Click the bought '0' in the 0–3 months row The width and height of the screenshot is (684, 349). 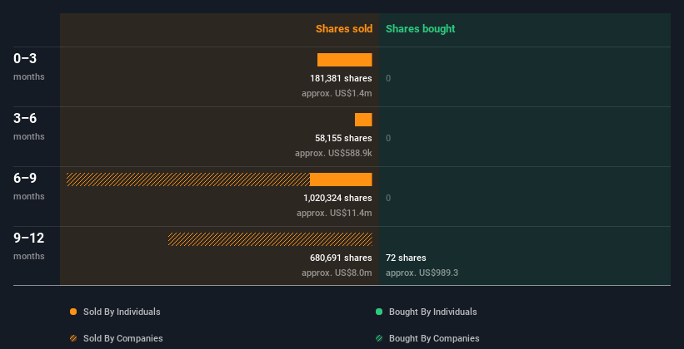(x=388, y=78)
